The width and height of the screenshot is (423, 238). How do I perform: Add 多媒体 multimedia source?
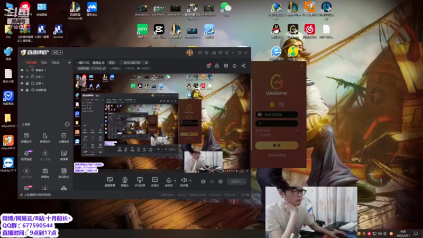coord(155,182)
